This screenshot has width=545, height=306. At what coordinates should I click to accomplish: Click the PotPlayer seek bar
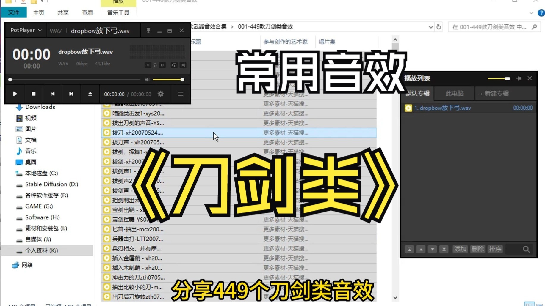click(x=75, y=80)
